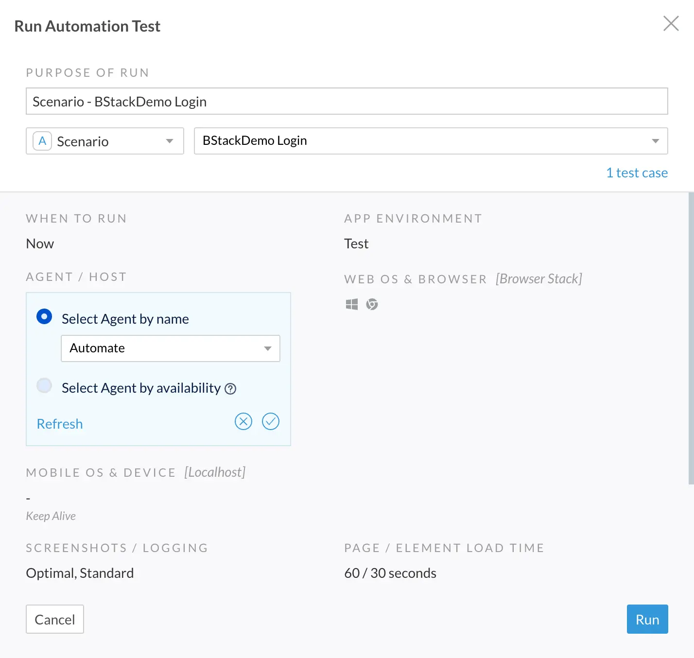Click the Purpose of Run text field
Screen dimensions: 694x658
coord(347,102)
